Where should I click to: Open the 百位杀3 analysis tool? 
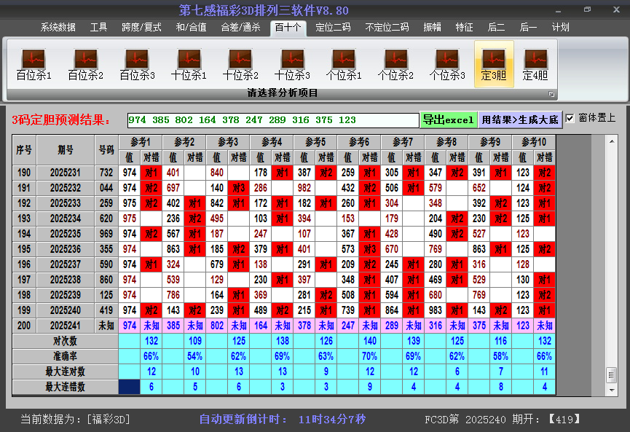[137, 64]
